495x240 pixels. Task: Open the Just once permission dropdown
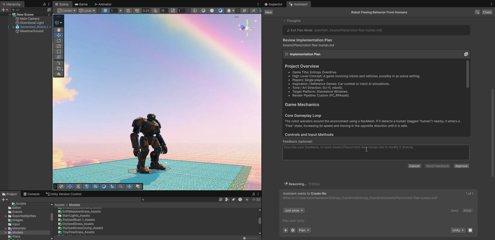click(x=294, y=210)
